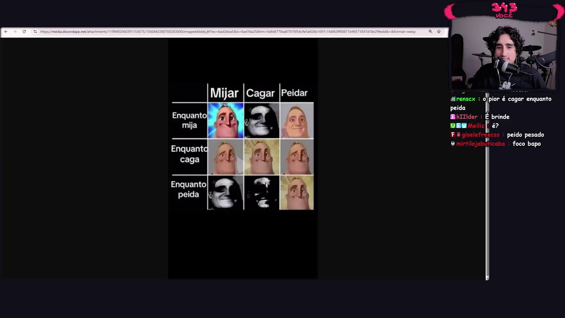Image resolution: width=565 pixels, height=318 pixels.
Task: Bookmark this page with the star icon
Action: [x=439, y=32]
